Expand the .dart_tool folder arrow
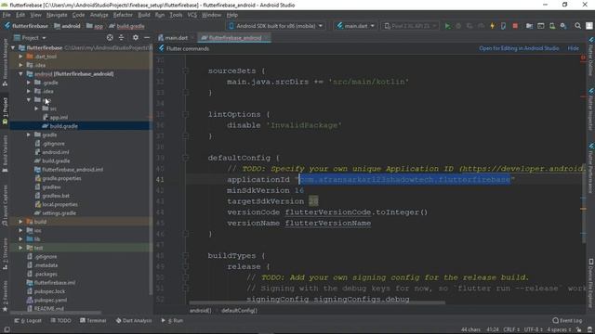595x334 pixels. 20,57
